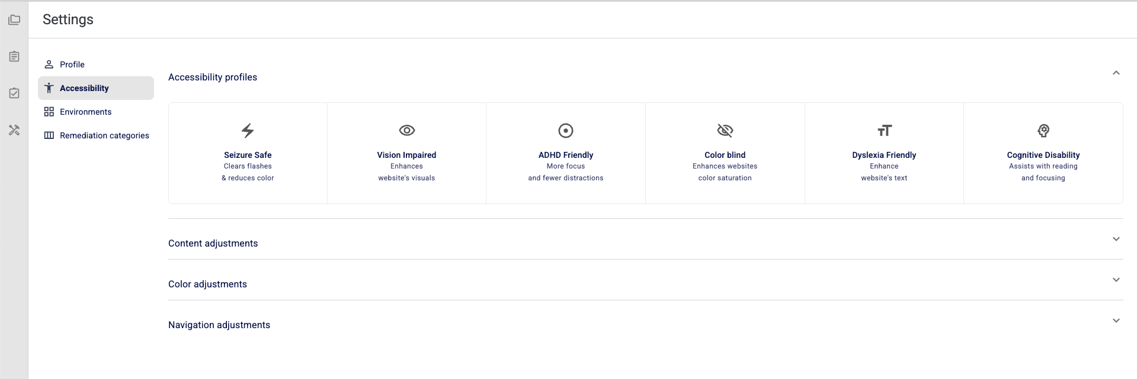This screenshot has height=379, width=1137.
Task: Click the Accessibility profiles heading
Action: (213, 77)
